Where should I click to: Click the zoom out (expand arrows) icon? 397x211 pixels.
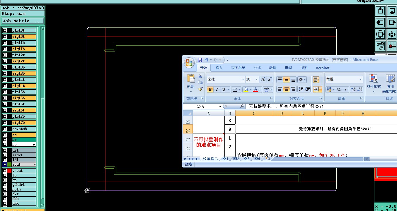380,34
